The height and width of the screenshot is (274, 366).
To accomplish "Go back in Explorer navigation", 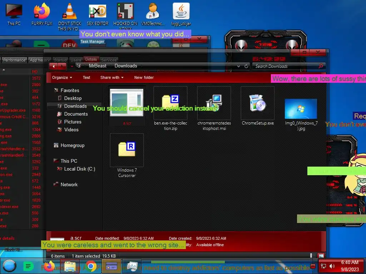I will pos(54,66).
